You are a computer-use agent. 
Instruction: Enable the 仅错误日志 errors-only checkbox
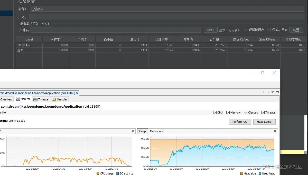246,29
